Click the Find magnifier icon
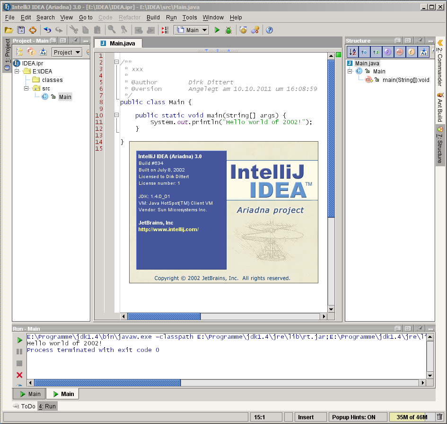This screenshot has height=424, width=447. [112, 30]
